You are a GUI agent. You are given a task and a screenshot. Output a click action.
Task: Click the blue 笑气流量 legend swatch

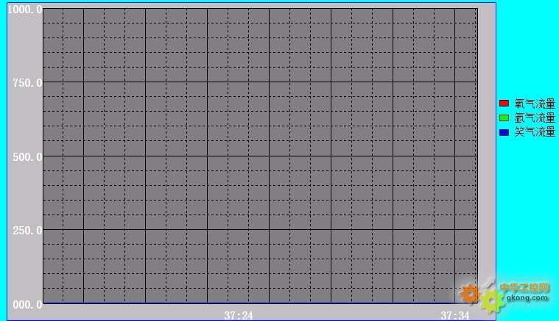click(x=504, y=132)
